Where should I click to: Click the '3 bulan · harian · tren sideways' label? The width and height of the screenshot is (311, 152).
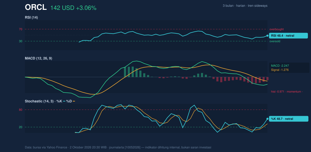coord(245,6)
